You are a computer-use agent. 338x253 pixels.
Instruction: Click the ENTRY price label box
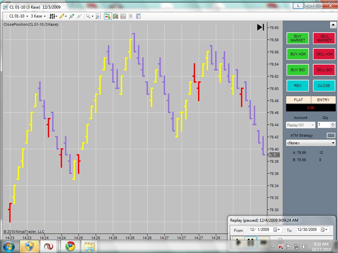point(323,100)
